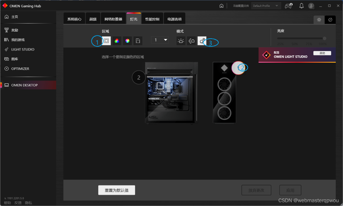
Task: Open the 帮助 help link
Action: coord(8,203)
